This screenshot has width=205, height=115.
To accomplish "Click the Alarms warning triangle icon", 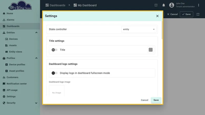I will point(4,20).
